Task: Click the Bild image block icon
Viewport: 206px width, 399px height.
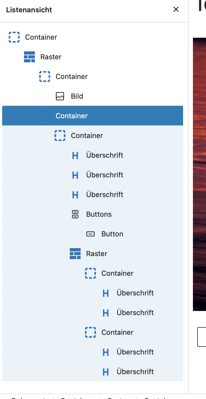Action: pyautogui.click(x=60, y=96)
